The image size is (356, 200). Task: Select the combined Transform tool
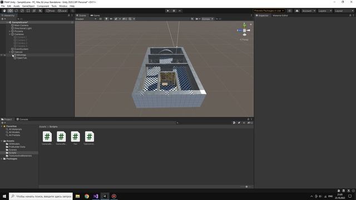(34, 11)
